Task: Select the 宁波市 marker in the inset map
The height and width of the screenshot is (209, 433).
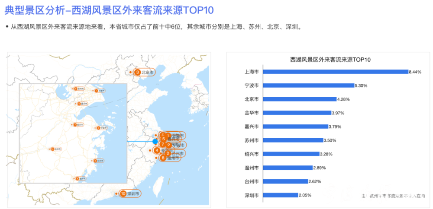Action: 102,128
